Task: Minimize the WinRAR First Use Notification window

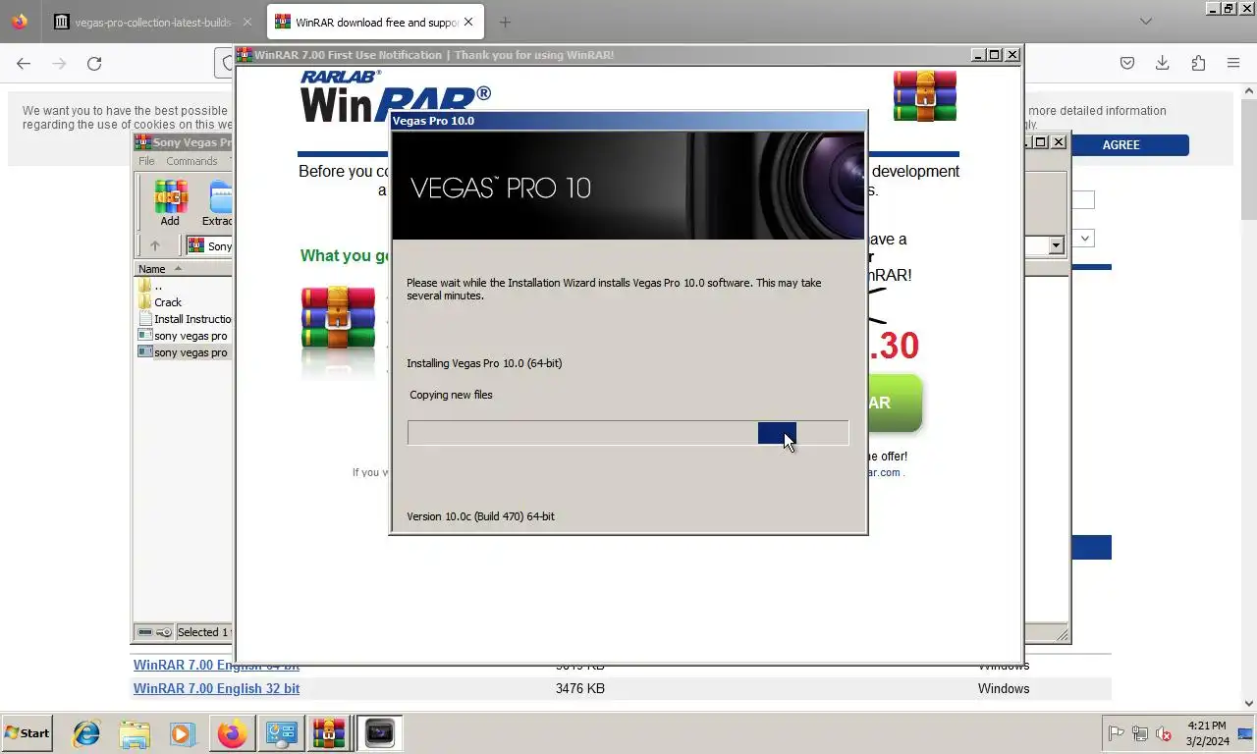Action: [978, 55]
